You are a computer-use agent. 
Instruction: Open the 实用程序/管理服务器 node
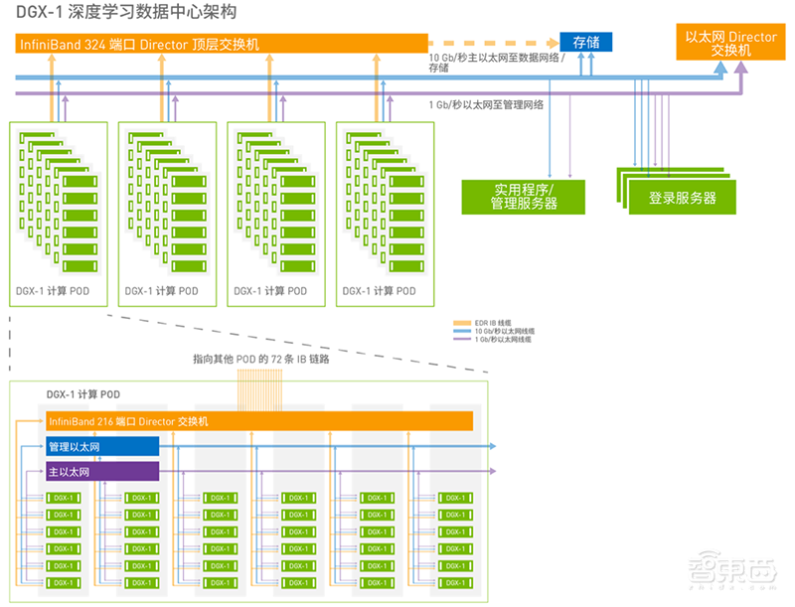coord(524,197)
